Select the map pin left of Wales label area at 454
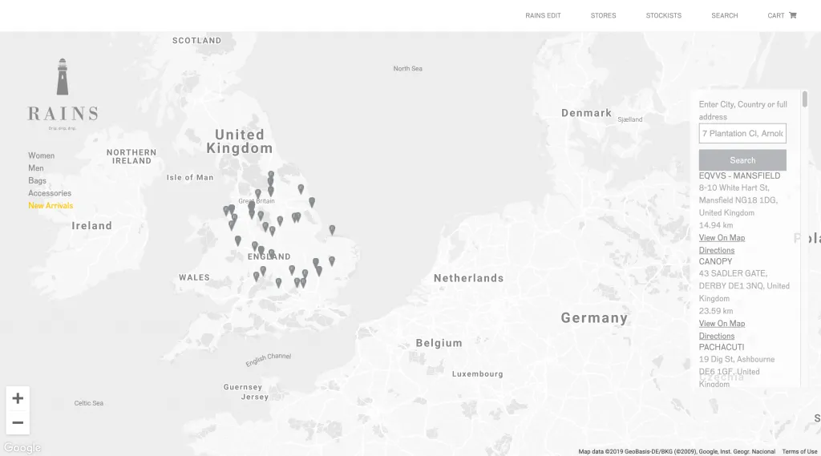821x456 pixels. coord(237,240)
